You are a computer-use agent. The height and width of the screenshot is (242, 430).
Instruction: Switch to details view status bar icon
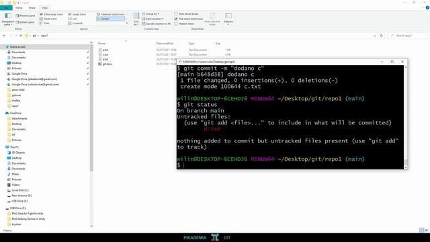point(421,230)
